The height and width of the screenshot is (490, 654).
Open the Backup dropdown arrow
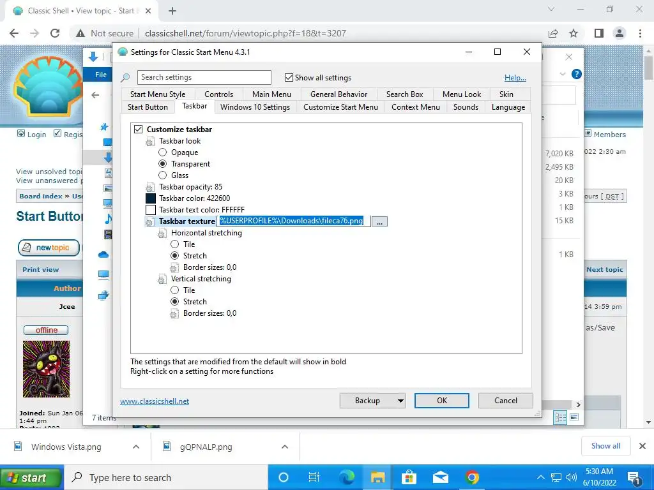pyautogui.click(x=400, y=401)
